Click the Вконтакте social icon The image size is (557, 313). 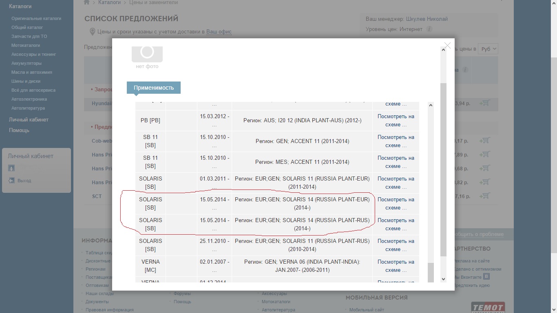(x=486, y=277)
